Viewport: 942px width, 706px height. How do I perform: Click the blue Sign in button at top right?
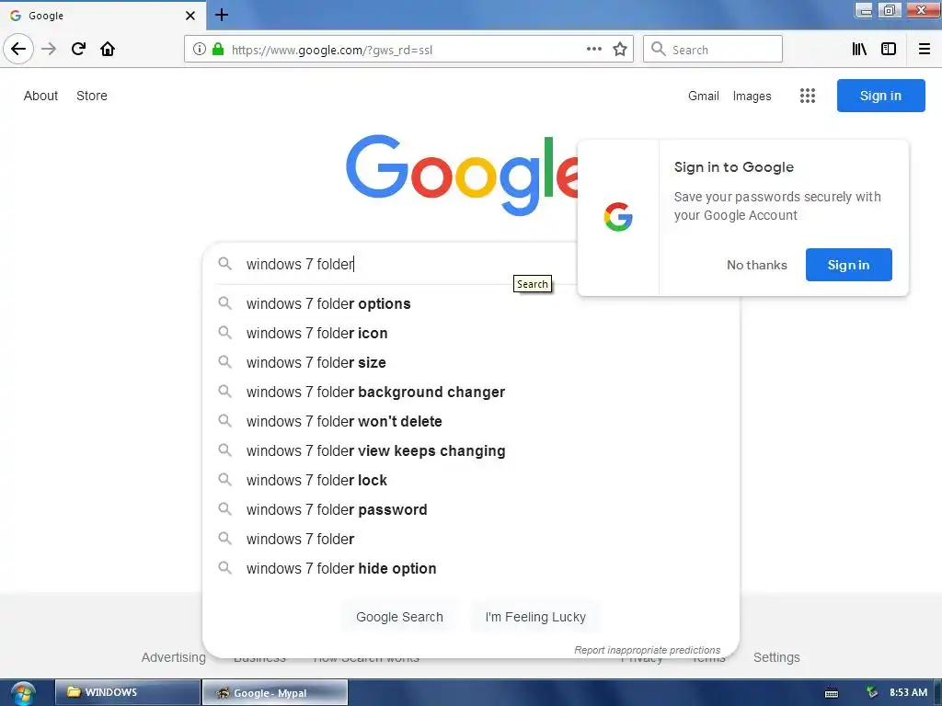click(880, 96)
